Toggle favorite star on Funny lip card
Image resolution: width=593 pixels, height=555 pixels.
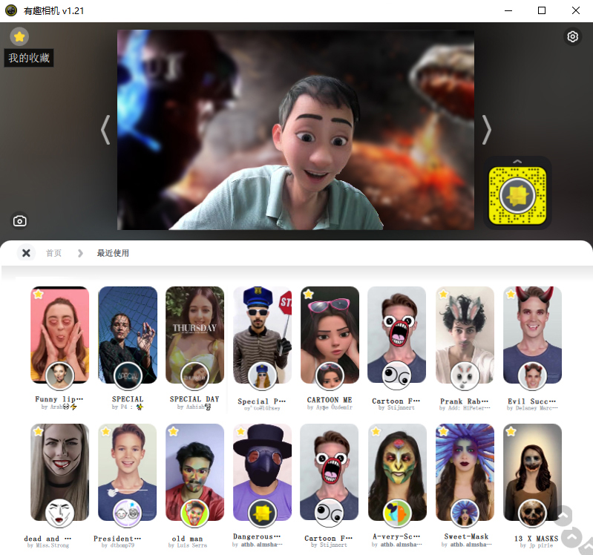[x=38, y=294]
